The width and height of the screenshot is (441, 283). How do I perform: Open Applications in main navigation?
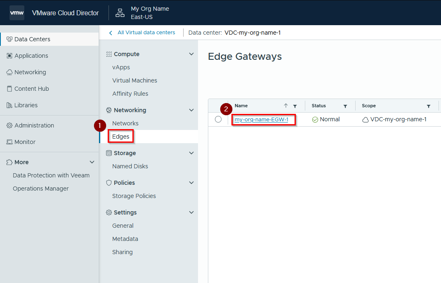click(31, 56)
